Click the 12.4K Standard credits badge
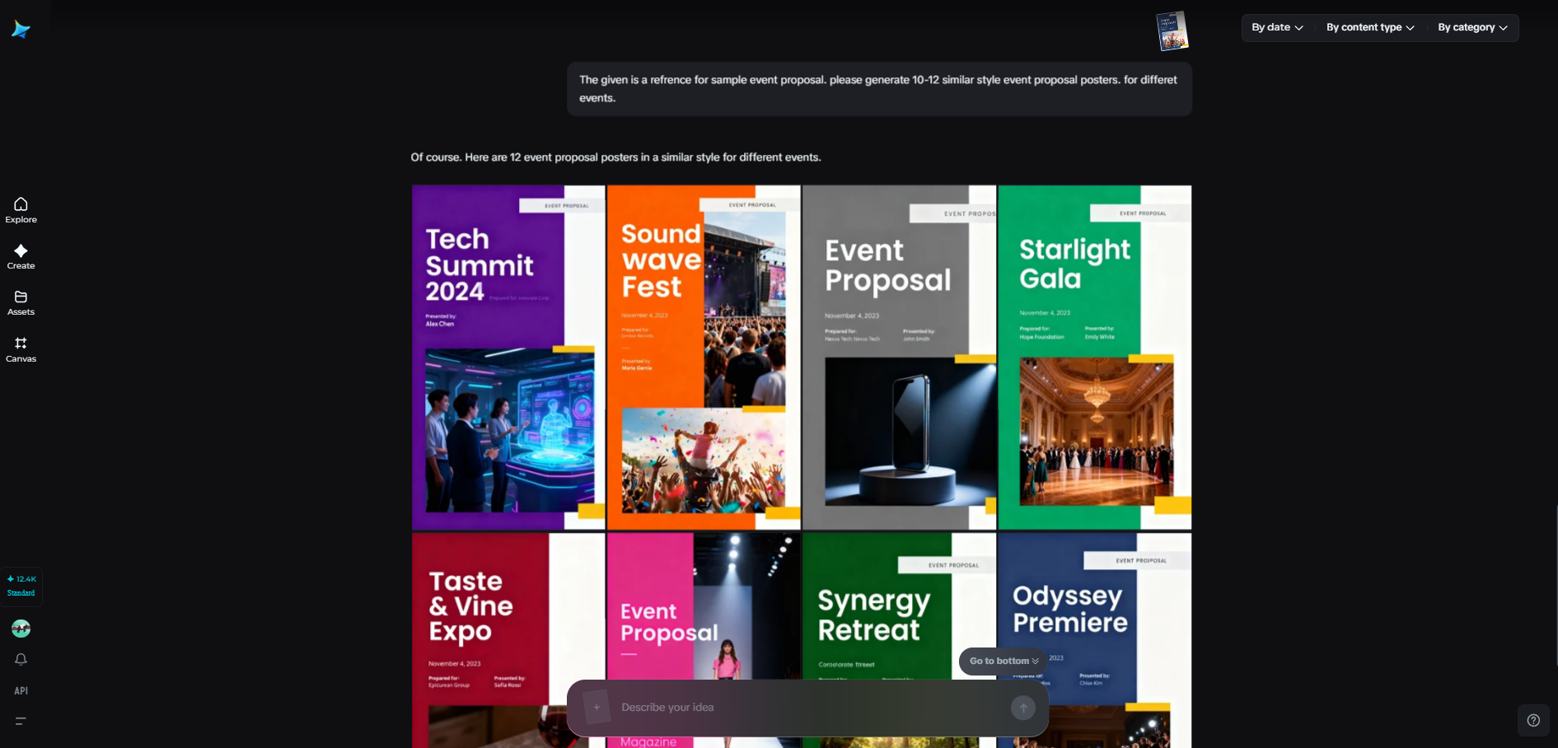Viewport: 1558px width, 748px height. (21, 586)
